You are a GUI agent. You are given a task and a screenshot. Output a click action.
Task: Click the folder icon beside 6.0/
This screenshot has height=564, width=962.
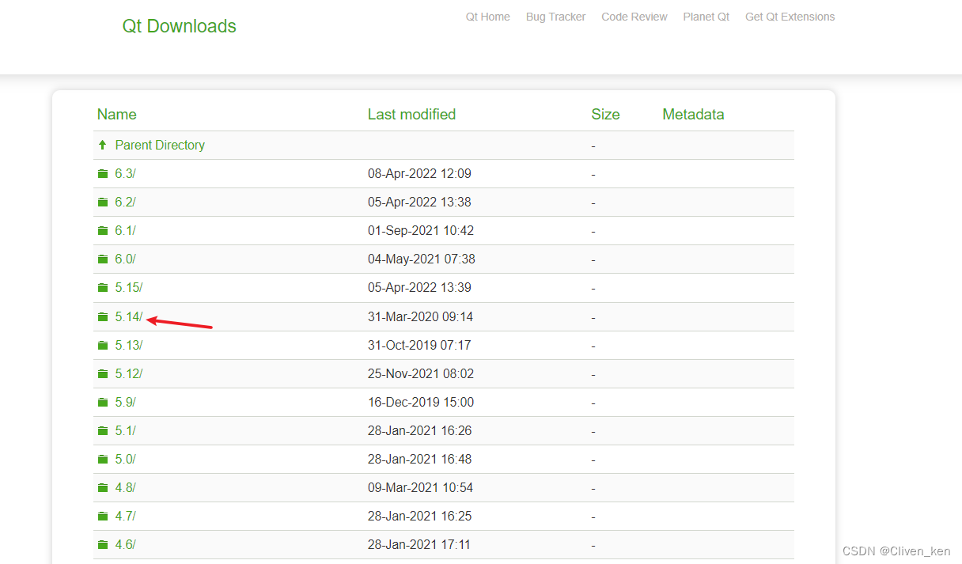tap(103, 259)
